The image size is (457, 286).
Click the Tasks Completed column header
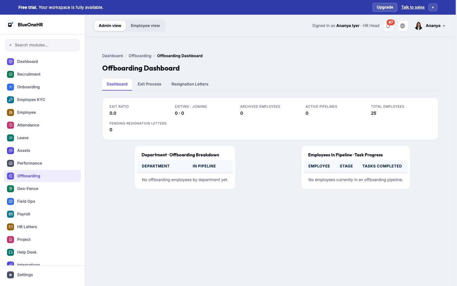pos(382,166)
